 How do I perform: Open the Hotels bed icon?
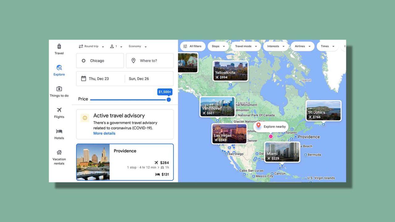(59, 131)
